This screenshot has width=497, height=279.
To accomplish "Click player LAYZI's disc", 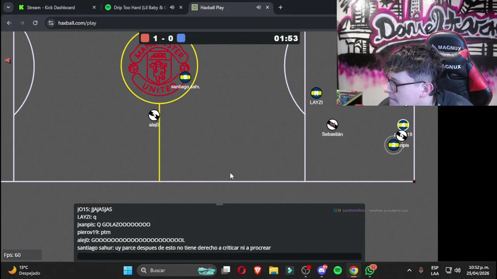I will tap(316, 93).
